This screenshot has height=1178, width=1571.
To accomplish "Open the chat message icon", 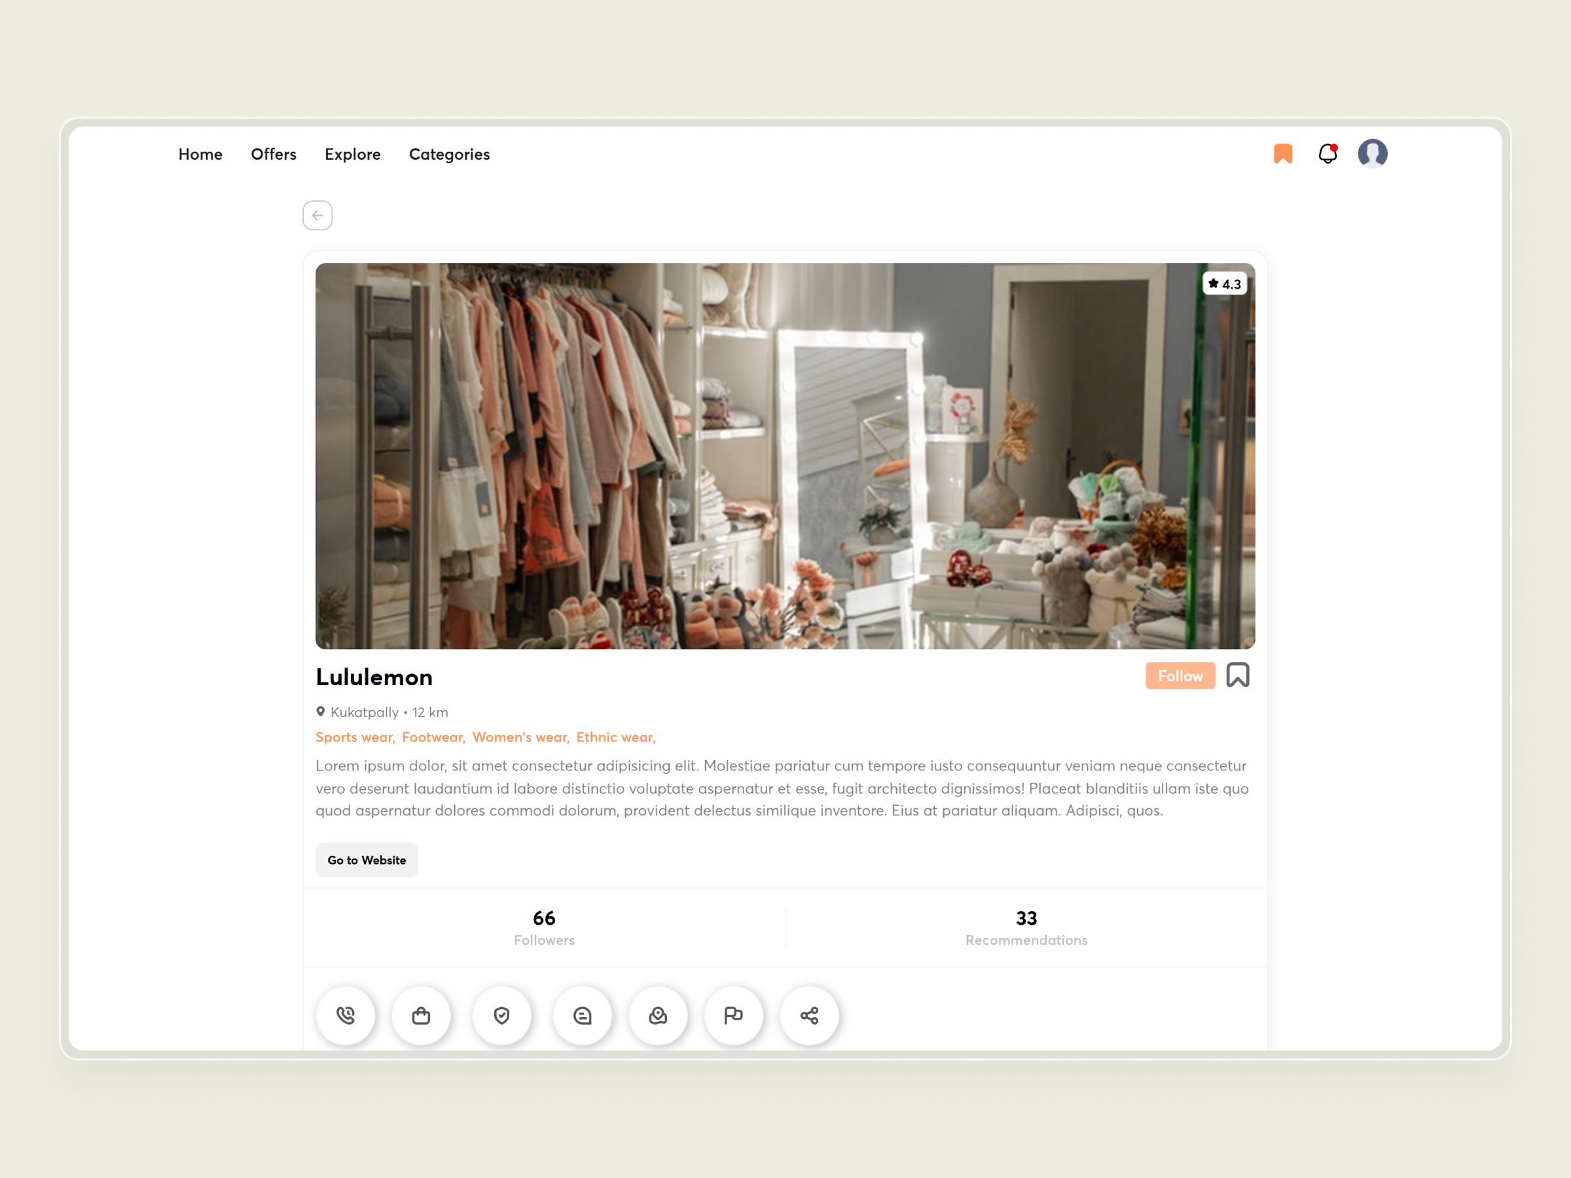I will [x=583, y=1016].
